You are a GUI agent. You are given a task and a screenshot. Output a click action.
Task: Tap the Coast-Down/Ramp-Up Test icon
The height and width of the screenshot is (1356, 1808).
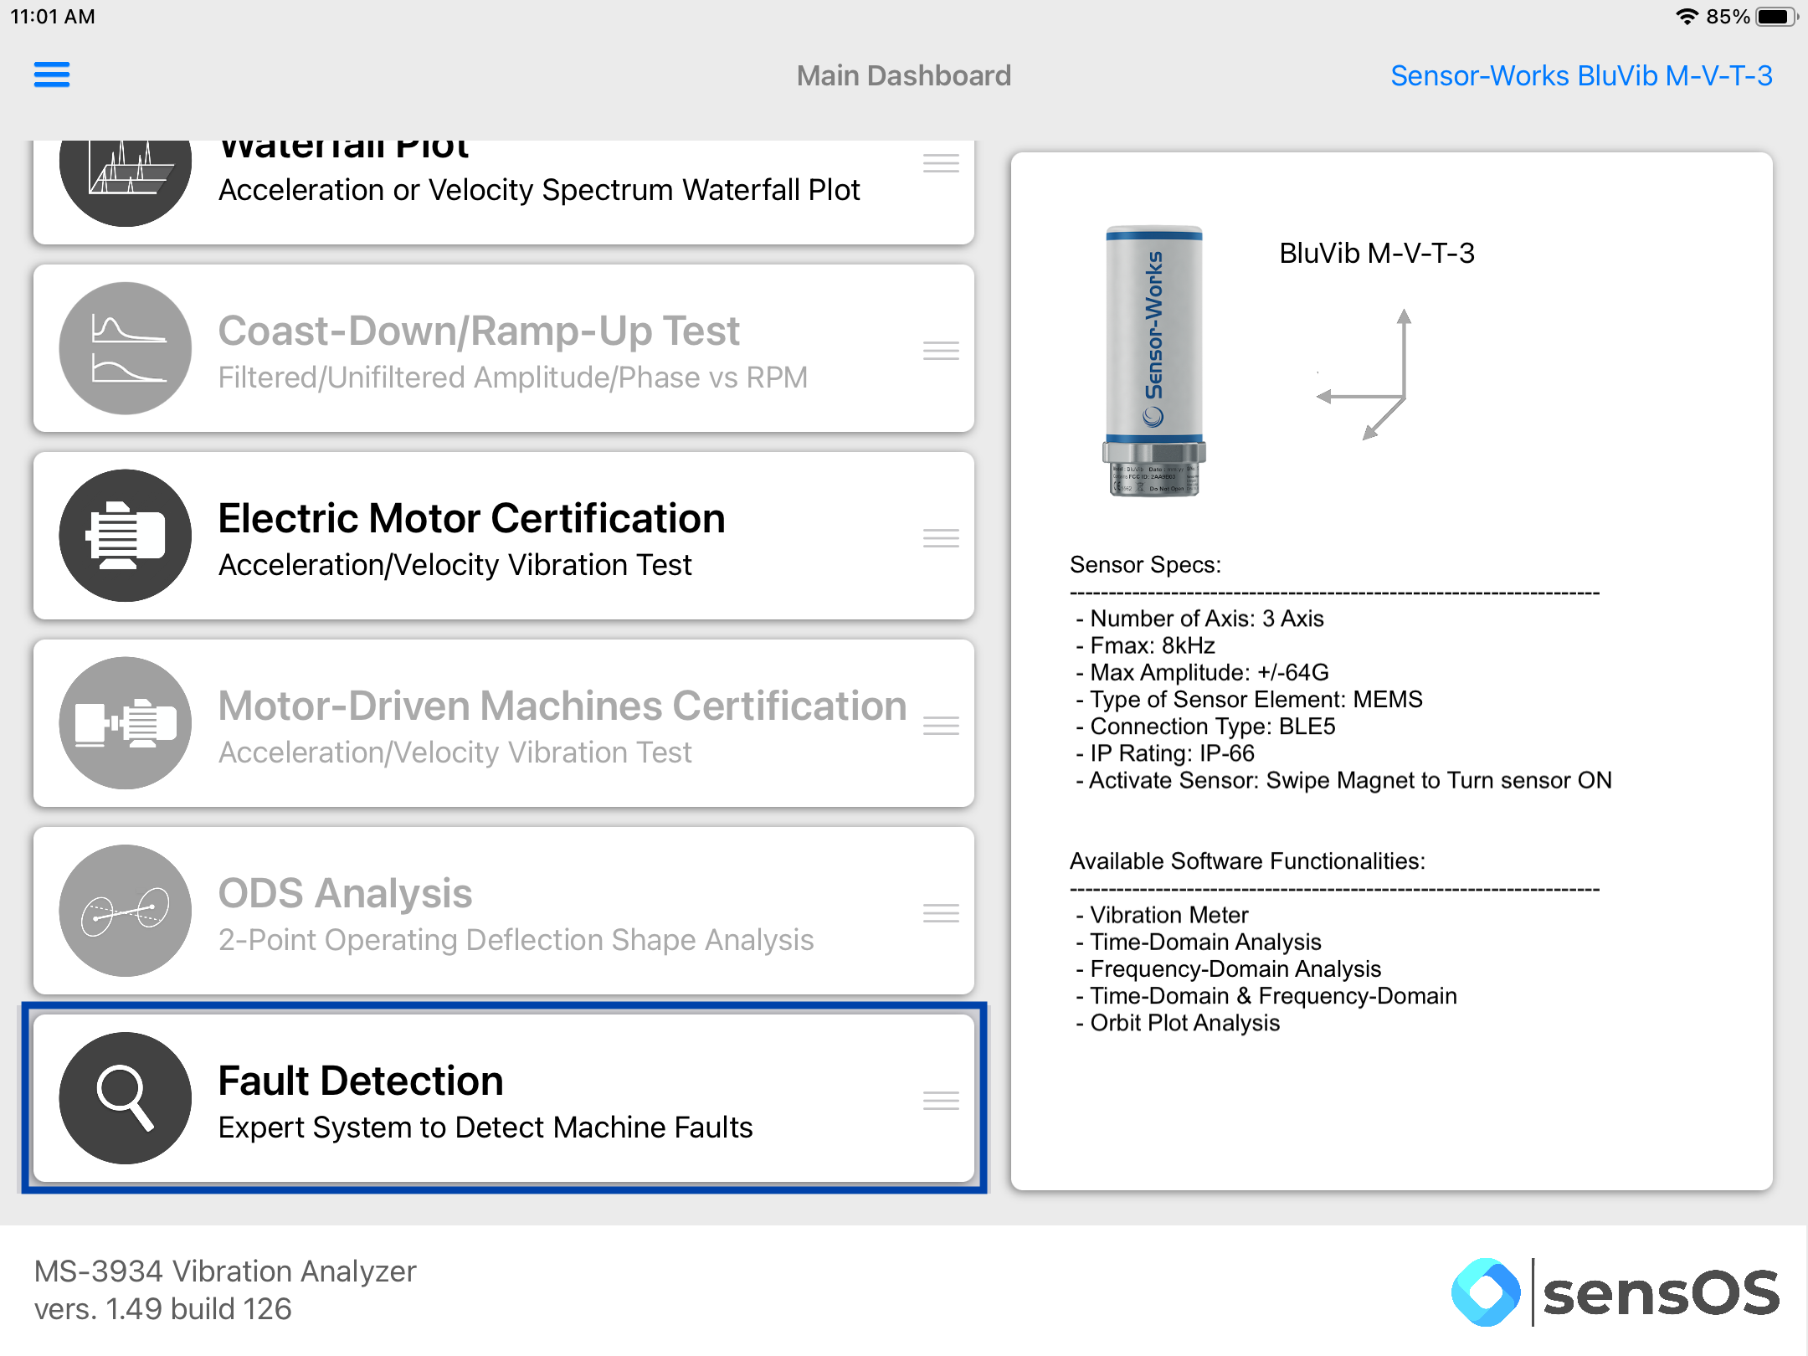[x=126, y=348]
